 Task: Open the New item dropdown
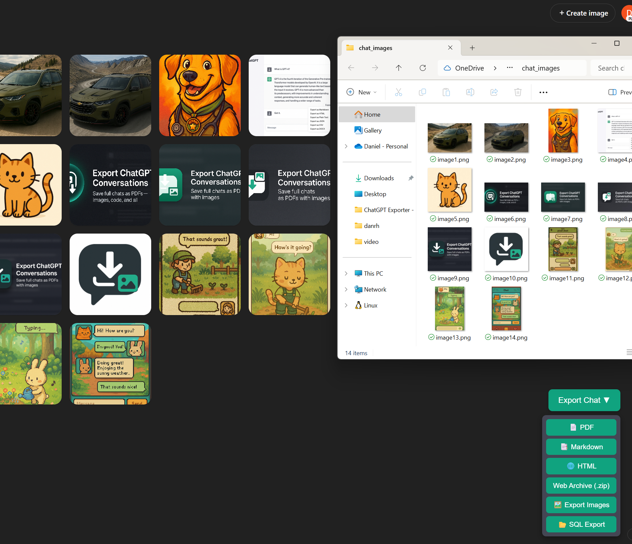click(x=362, y=92)
